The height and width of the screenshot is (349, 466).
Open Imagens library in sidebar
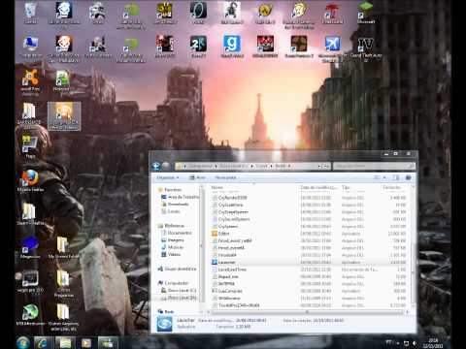[173, 240]
